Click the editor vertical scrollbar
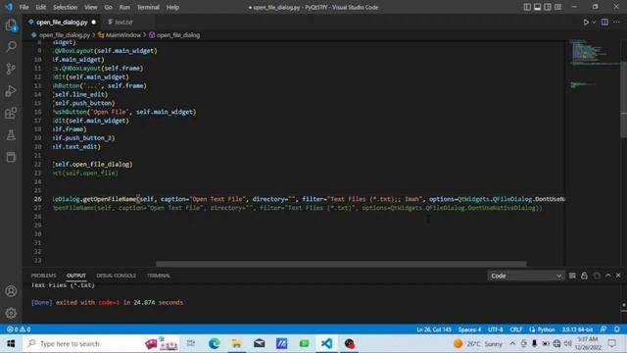The width and height of the screenshot is (627, 353). point(623,99)
